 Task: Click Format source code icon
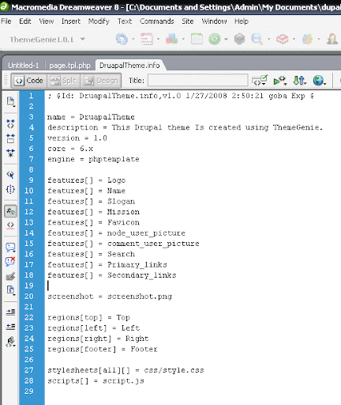coord(10,342)
